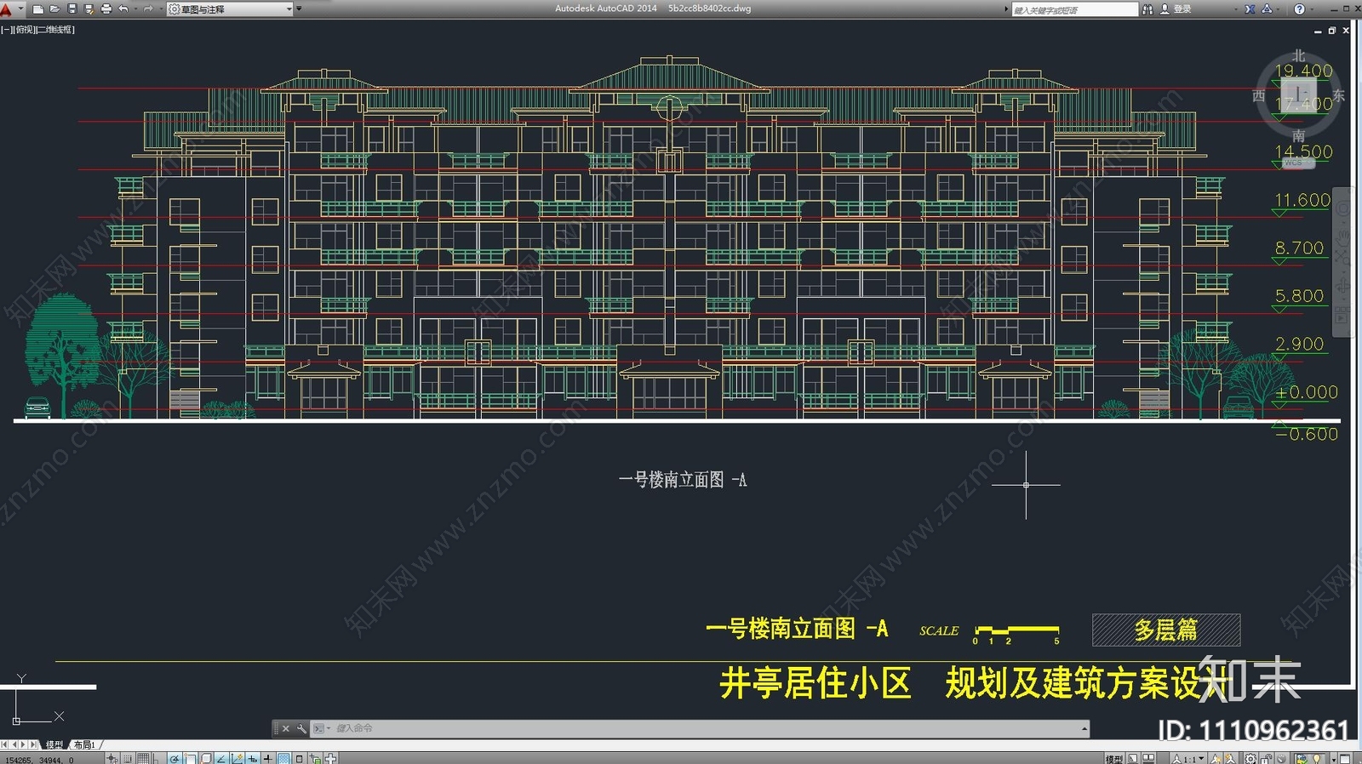Toggle Transparency display status icon
Viewport: 1362px width, 764px height.
pyautogui.click(x=283, y=757)
